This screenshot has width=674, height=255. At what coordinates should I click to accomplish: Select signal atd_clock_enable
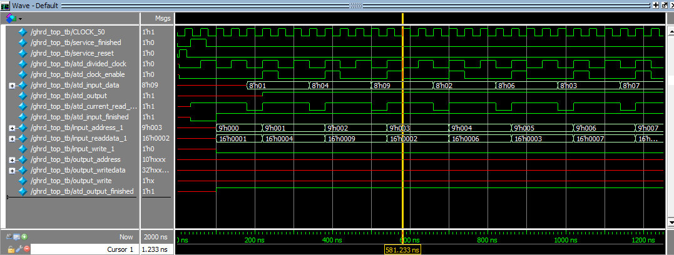coord(78,75)
